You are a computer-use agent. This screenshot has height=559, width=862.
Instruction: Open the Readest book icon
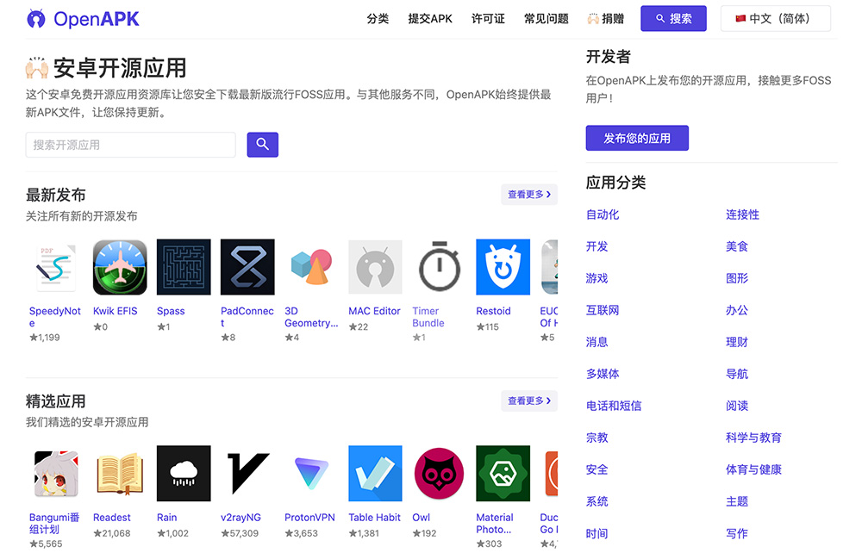pos(120,474)
